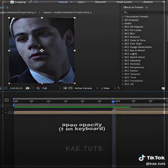Viewport: 168px width, 168px height.
Task: Switch to the Default workspace
Action: tap(63, 2)
